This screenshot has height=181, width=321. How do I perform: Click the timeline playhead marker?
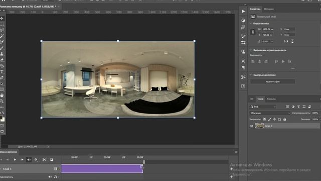144,162
